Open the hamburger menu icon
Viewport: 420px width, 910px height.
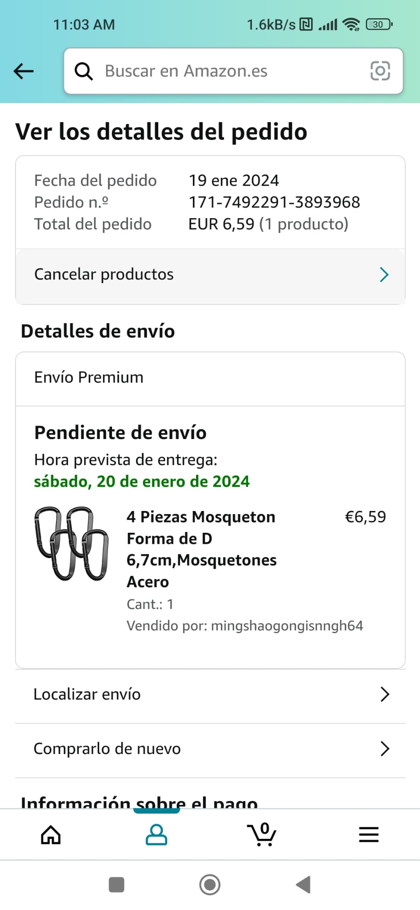(368, 834)
